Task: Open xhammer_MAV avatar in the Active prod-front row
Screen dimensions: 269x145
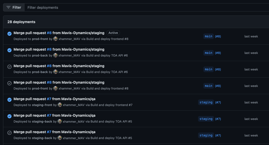Action: tap(55, 39)
